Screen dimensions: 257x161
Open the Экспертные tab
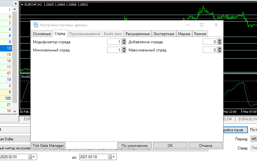pyautogui.click(x=164, y=34)
